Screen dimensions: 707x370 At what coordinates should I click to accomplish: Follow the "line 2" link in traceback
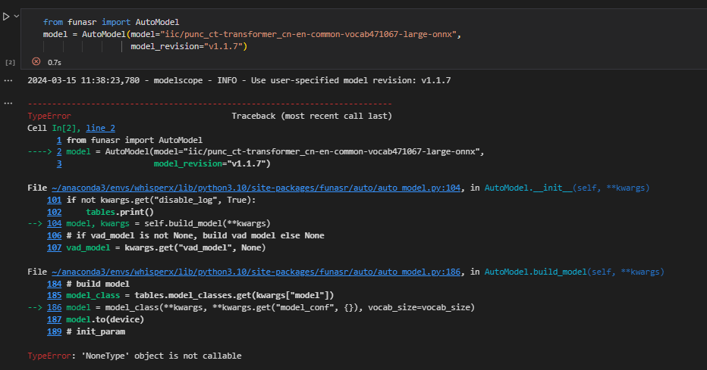tap(100, 129)
